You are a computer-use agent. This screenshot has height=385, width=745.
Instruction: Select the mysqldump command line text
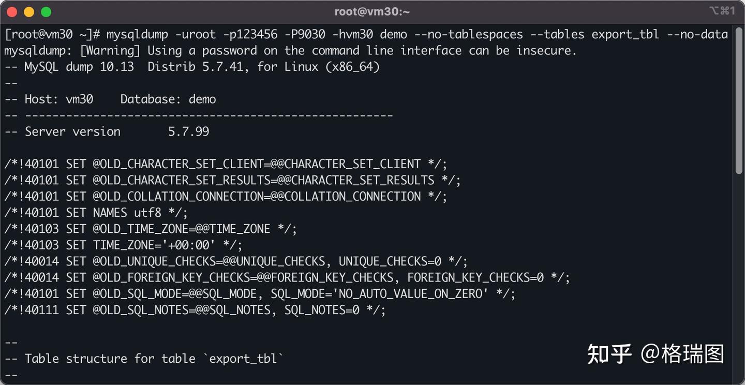coord(362,34)
